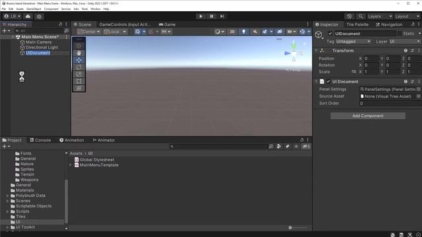Select Directional Light in Hierarchy

pos(42,47)
